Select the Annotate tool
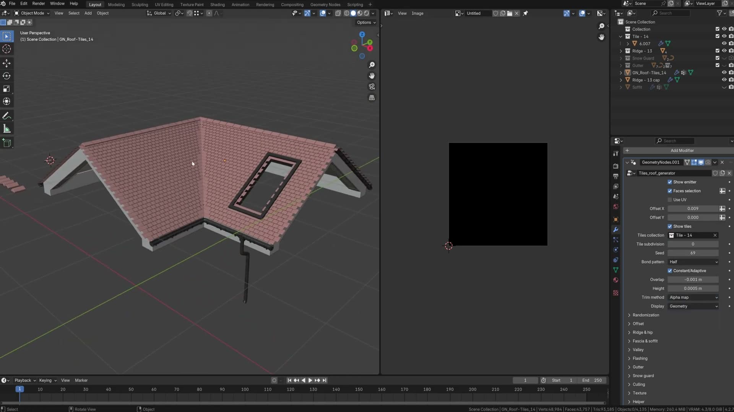The width and height of the screenshot is (734, 412). point(6,116)
